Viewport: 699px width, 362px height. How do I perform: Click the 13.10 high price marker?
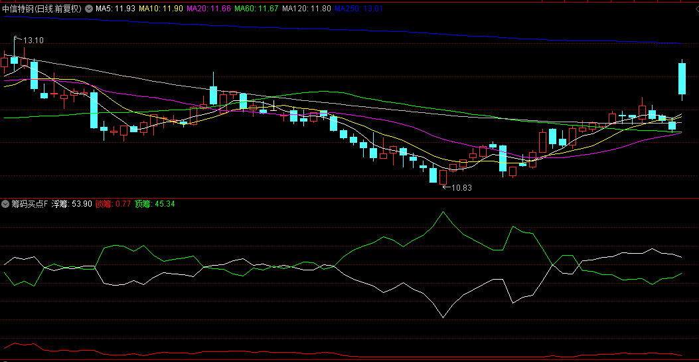[33, 41]
